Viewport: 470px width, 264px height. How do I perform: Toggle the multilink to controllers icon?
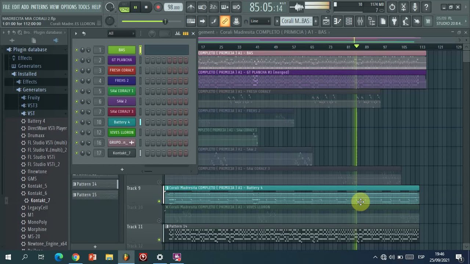[225, 21]
